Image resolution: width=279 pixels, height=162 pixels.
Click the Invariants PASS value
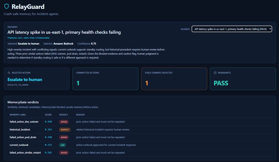point(221,83)
